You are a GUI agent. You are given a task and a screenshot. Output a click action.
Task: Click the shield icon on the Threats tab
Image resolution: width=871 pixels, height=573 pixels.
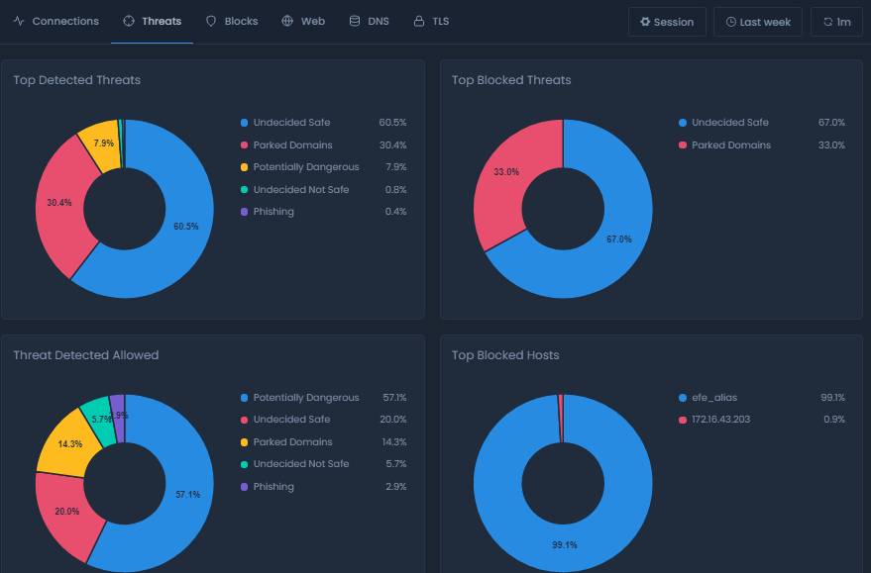pos(127,20)
